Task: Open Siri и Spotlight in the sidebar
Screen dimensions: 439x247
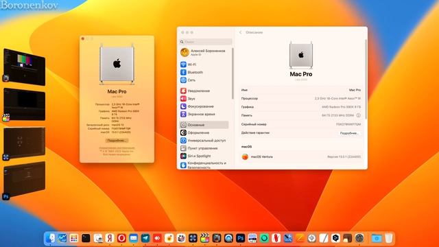Action: pos(204,156)
